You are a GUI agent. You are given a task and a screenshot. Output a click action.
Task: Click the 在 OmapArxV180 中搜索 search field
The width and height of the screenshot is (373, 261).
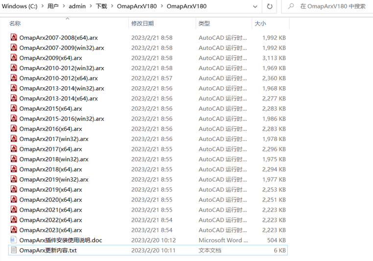click(333, 6)
